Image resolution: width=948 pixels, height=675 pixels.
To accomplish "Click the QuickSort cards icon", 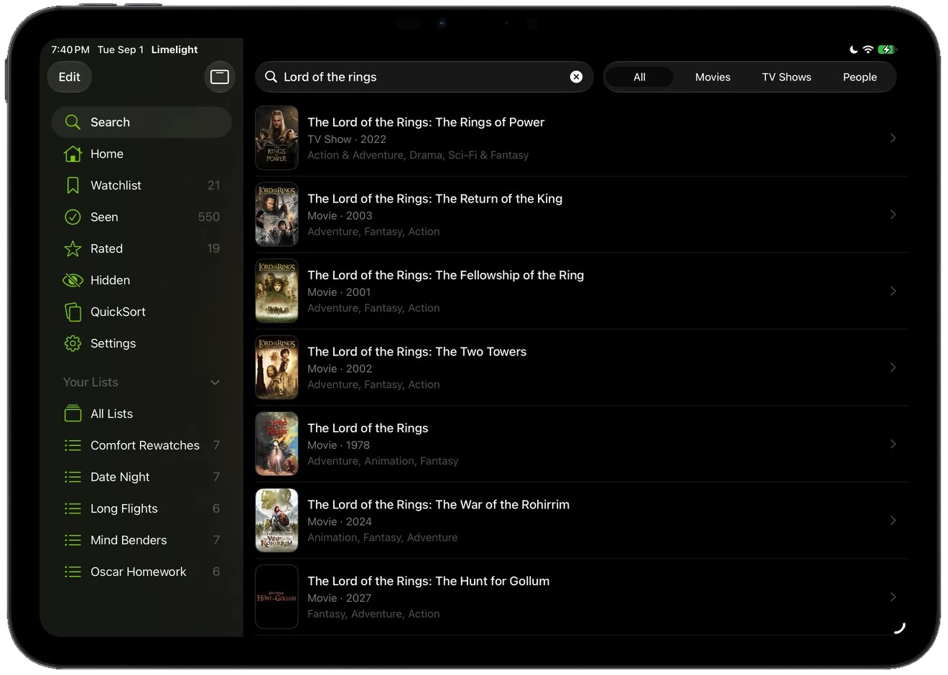I will [73, 312].
